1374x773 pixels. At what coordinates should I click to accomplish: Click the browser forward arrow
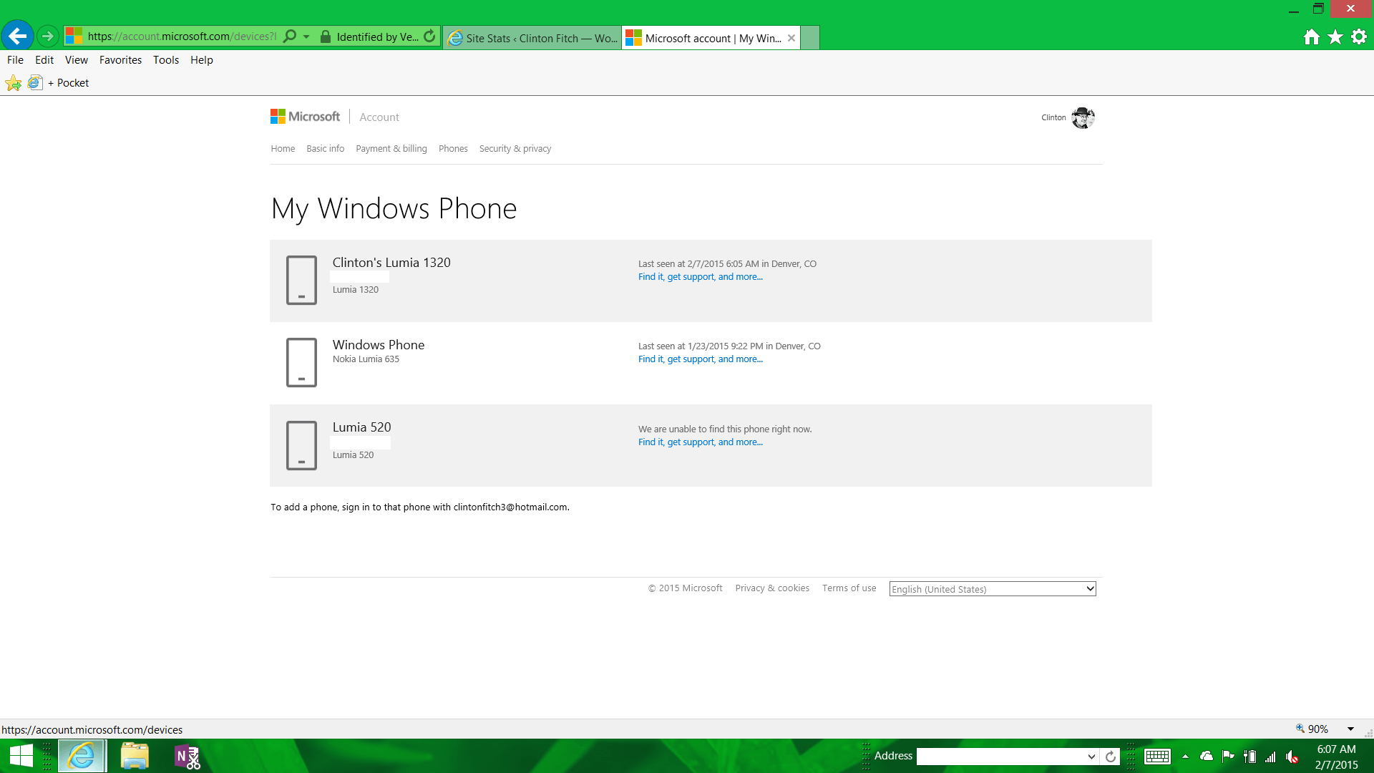click(47, 36)
